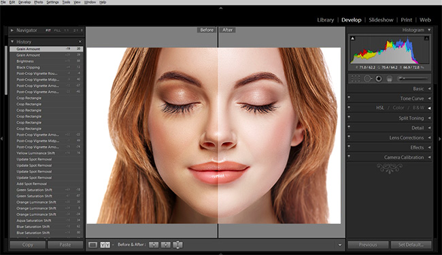442x255 pixels.
Task: Select the Color tab in HSL panel
Action: click(398, 108)
